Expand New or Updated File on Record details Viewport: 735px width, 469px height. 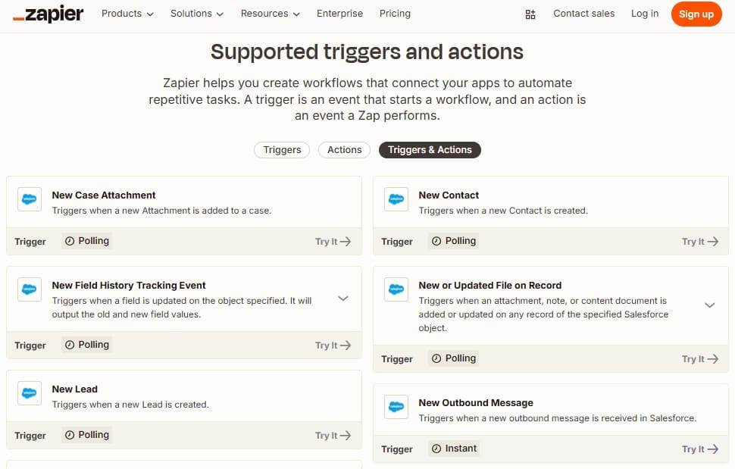tap(710, 305)
